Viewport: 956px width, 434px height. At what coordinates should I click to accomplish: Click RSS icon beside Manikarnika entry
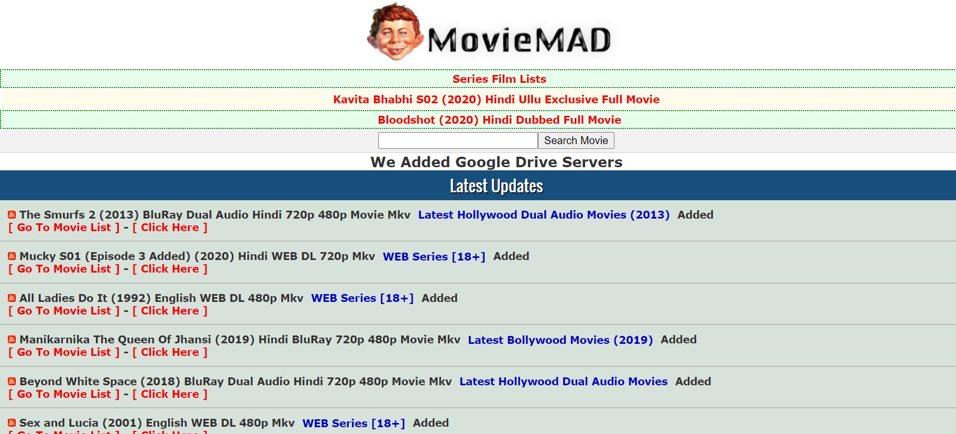[x=12, y=340]
